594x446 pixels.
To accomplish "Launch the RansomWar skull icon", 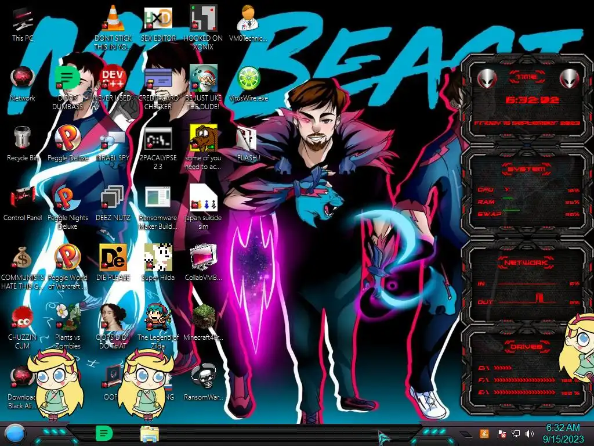I will click(203, 383).
